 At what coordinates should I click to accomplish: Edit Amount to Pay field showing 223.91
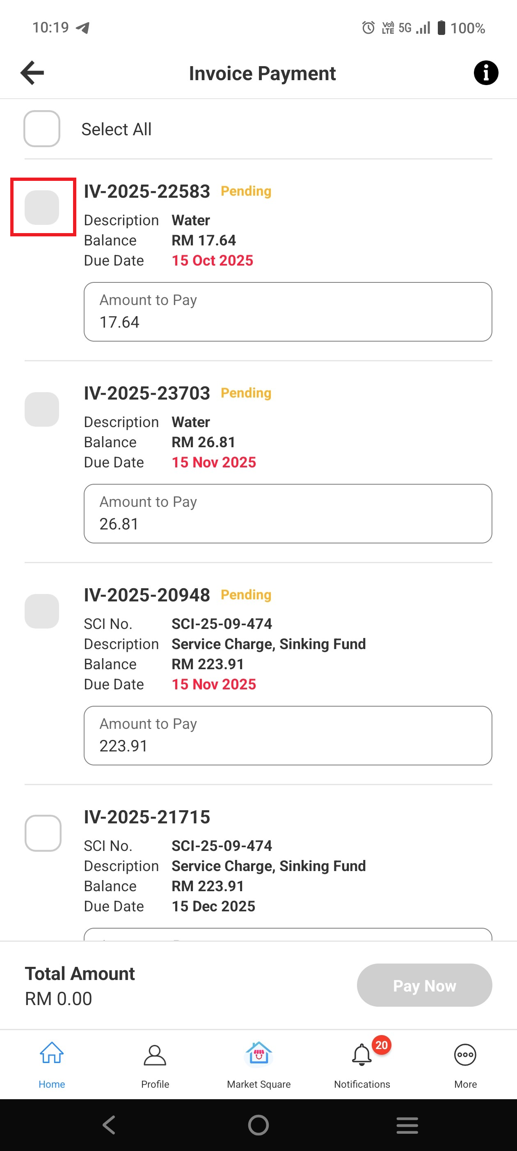pyautogui.click(x=288, y=736)
